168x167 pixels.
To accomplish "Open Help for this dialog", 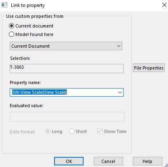I will [147, 161].
